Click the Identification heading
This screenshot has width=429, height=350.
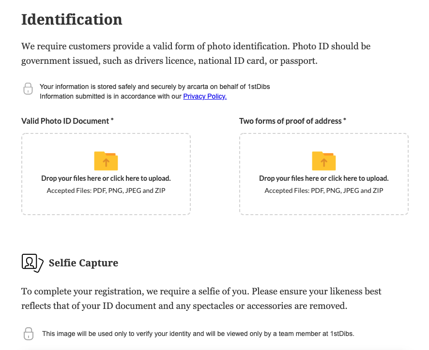pos(72,20)
